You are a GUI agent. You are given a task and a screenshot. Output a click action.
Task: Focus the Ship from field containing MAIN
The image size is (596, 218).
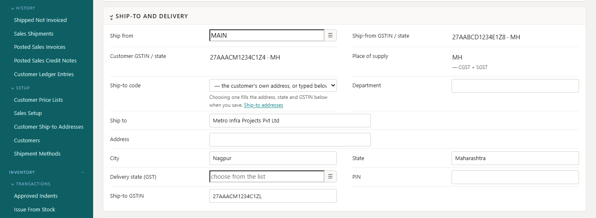(267, 36)
